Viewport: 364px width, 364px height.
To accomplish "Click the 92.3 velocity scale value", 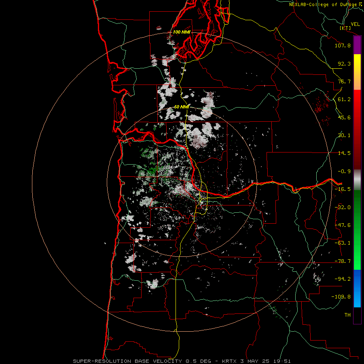I will [344, 63].
